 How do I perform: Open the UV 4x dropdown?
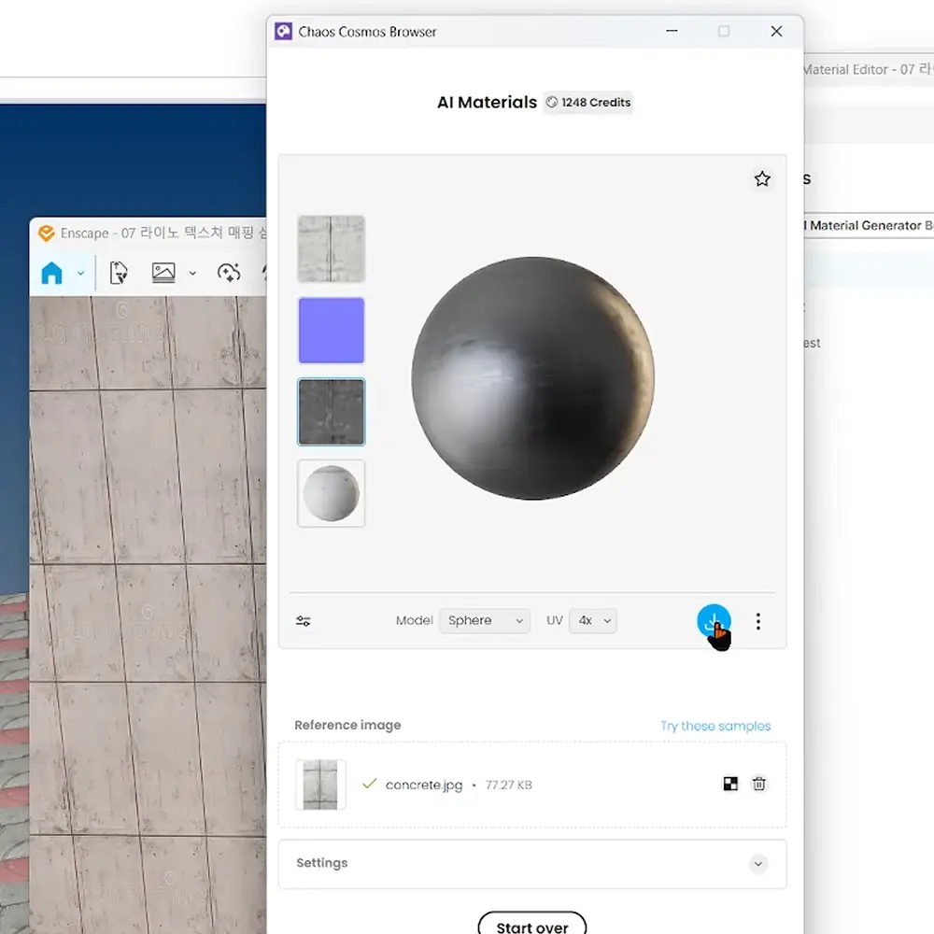593,621
